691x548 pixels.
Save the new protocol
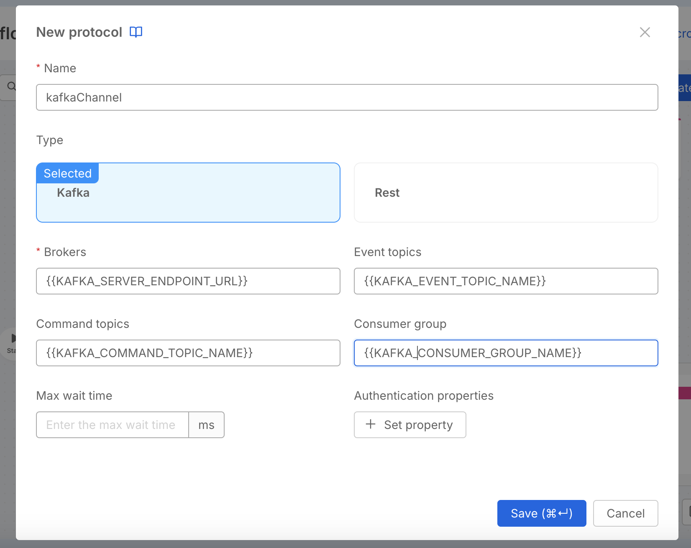coord(541,513)
